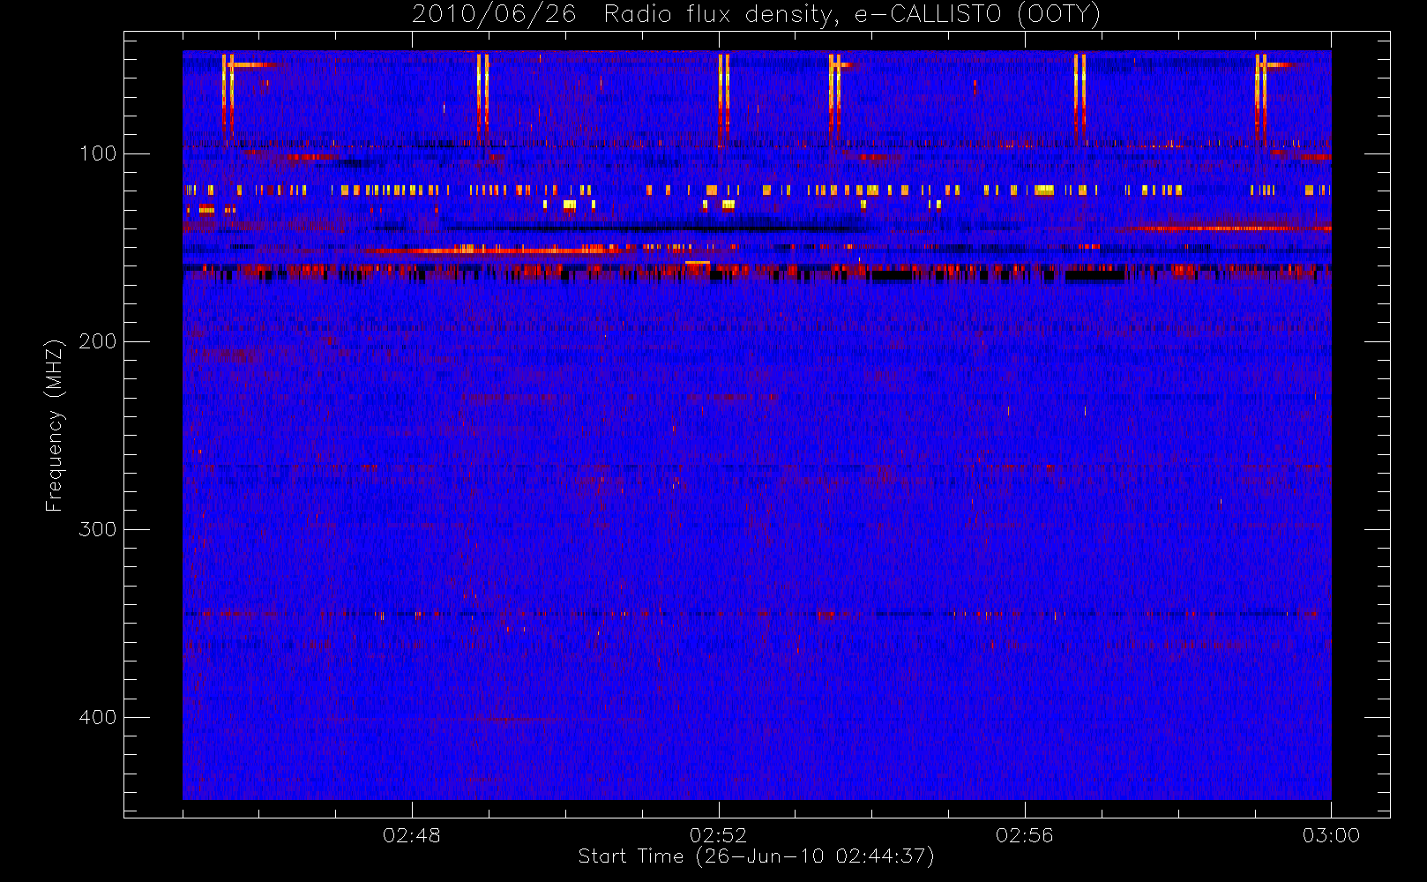This screenshot has width=1427, height=882.
Task: Click the "02:52" time tick label
Action: (718, 835)
